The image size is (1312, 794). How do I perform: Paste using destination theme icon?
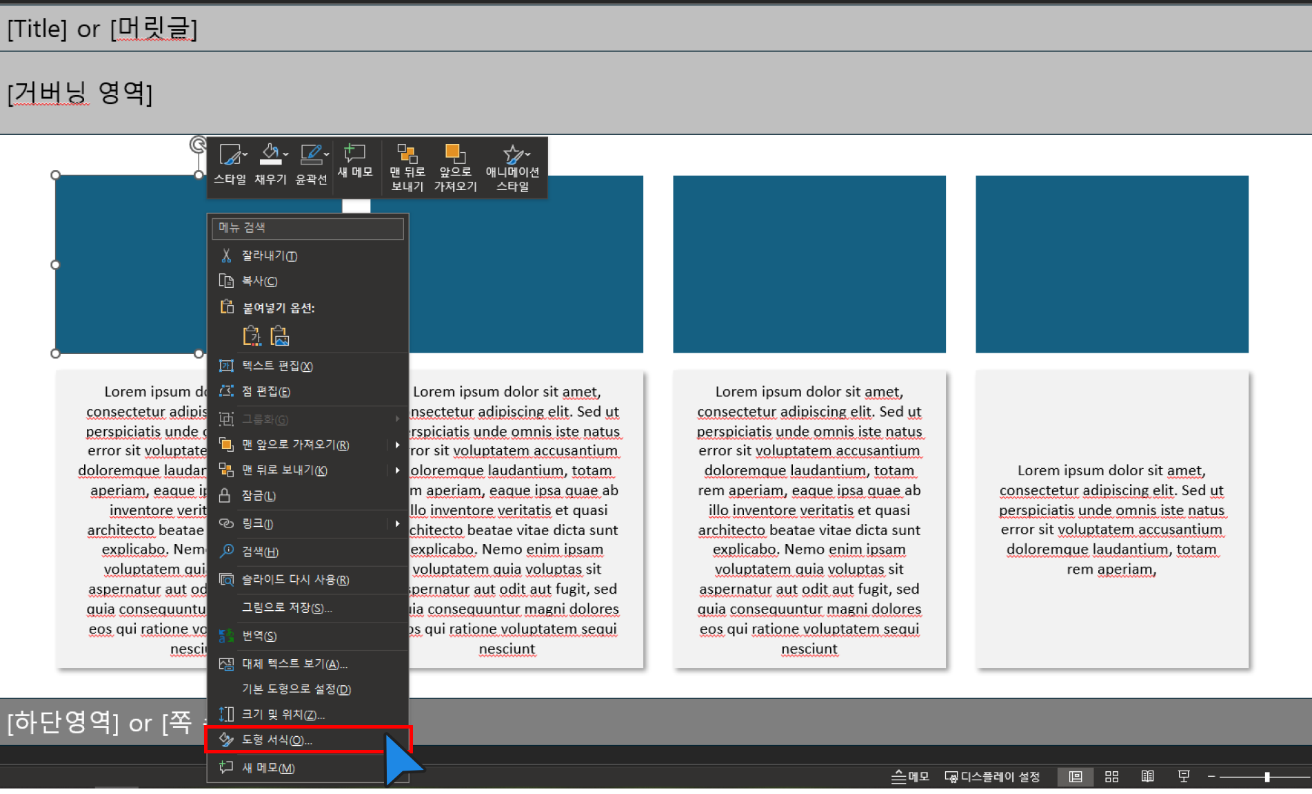[252, 335]
